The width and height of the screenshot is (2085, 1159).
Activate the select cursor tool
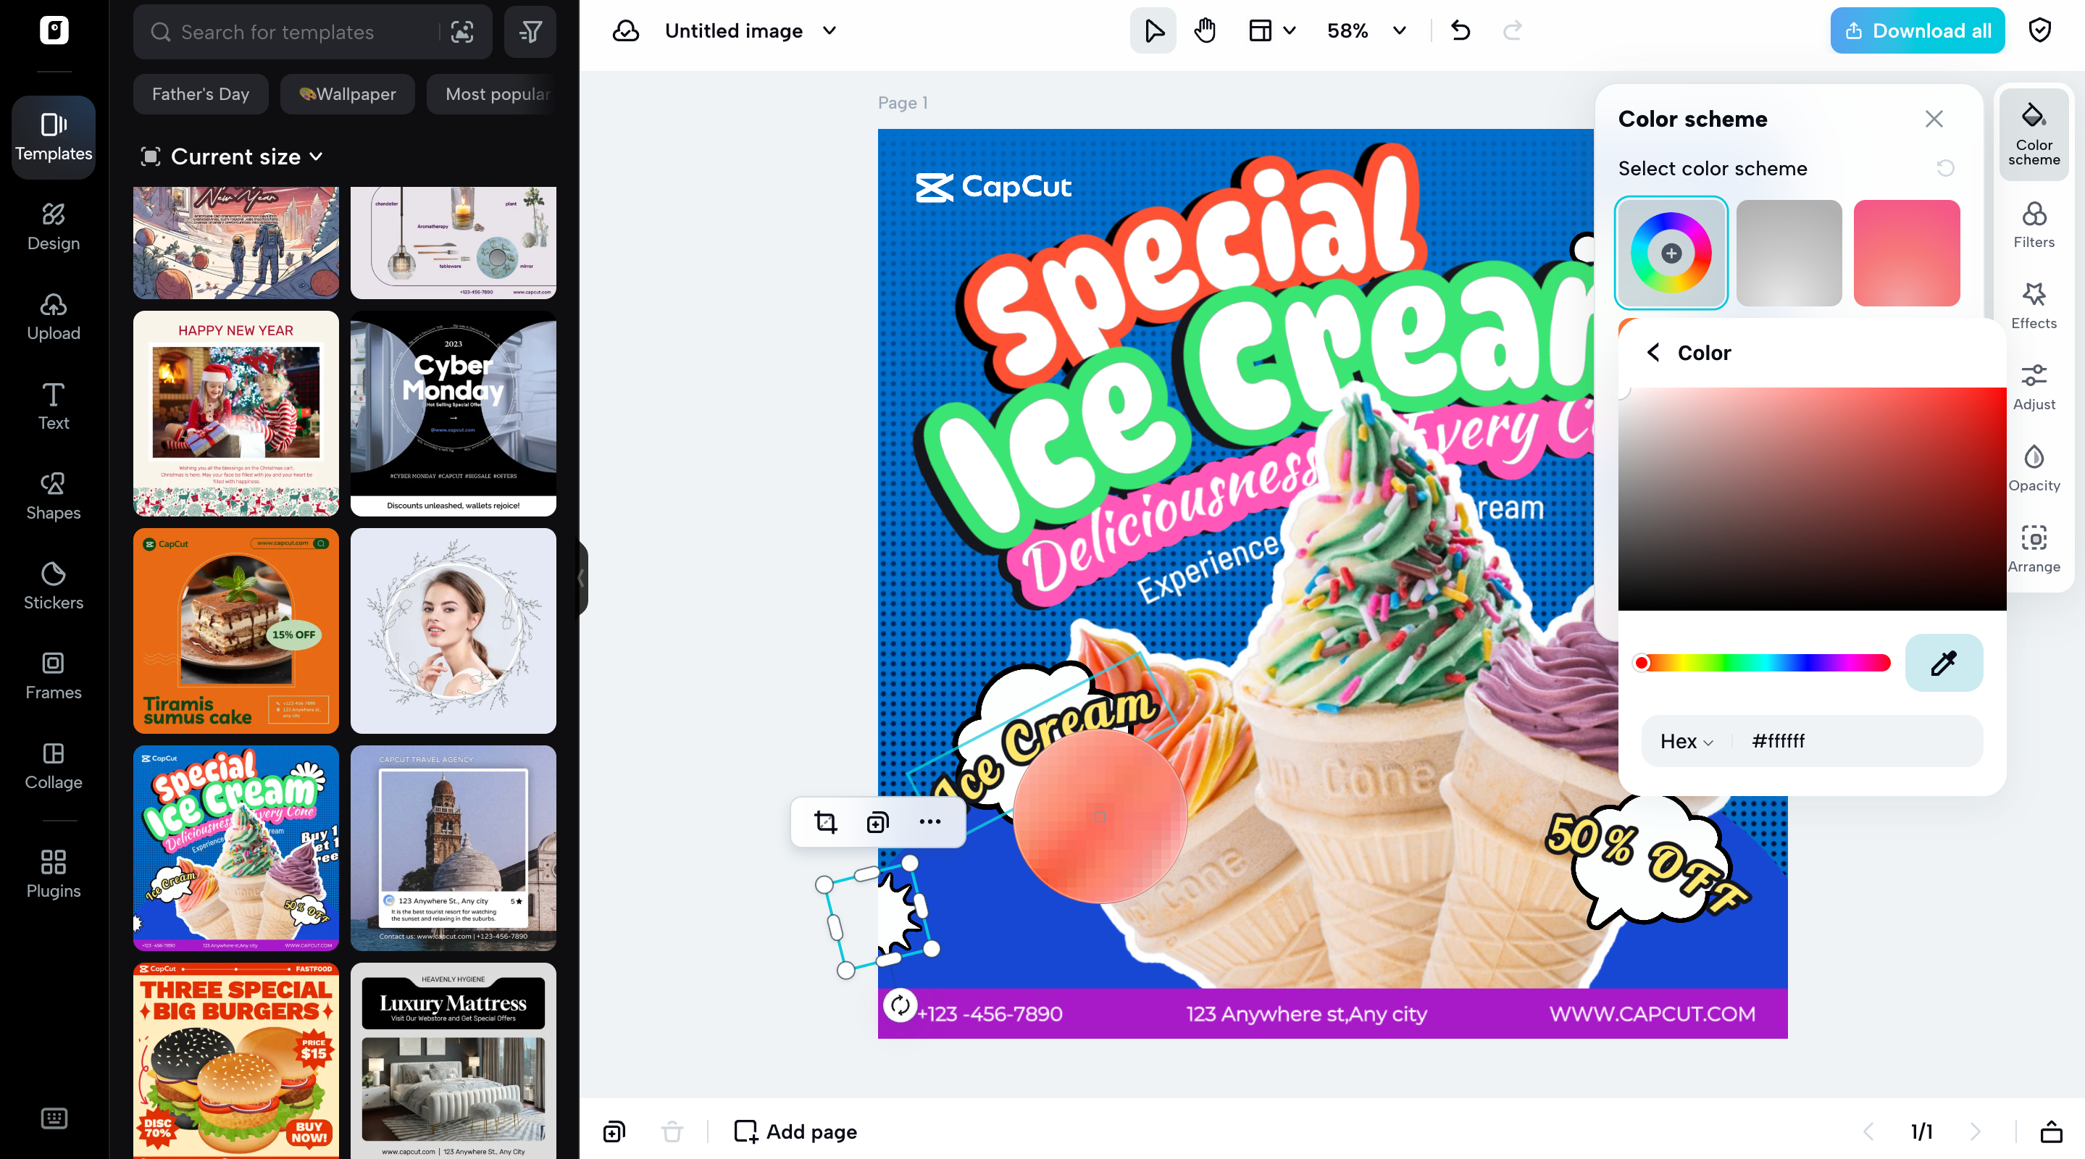1153,30
